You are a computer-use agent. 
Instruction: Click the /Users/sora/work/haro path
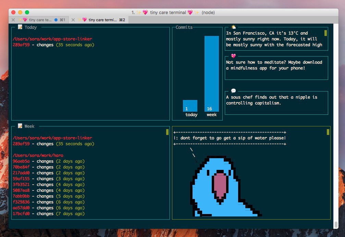(x=38, y=155)
